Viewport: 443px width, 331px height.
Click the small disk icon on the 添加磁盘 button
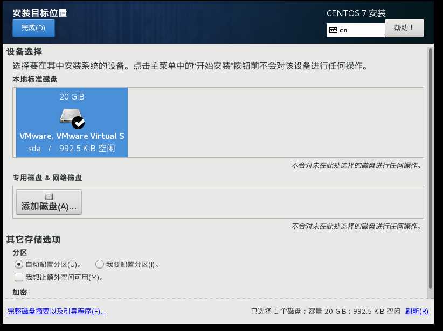point(49,196)
